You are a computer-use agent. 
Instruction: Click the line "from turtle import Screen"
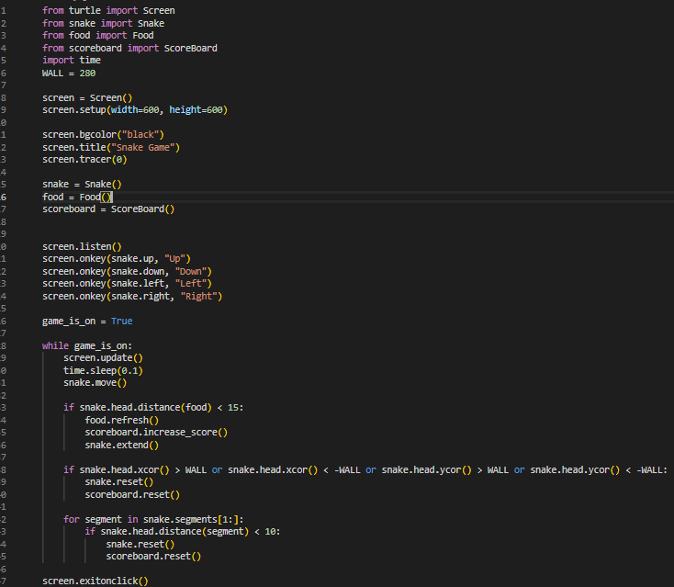pyautogui.click(x=108, y=10)
